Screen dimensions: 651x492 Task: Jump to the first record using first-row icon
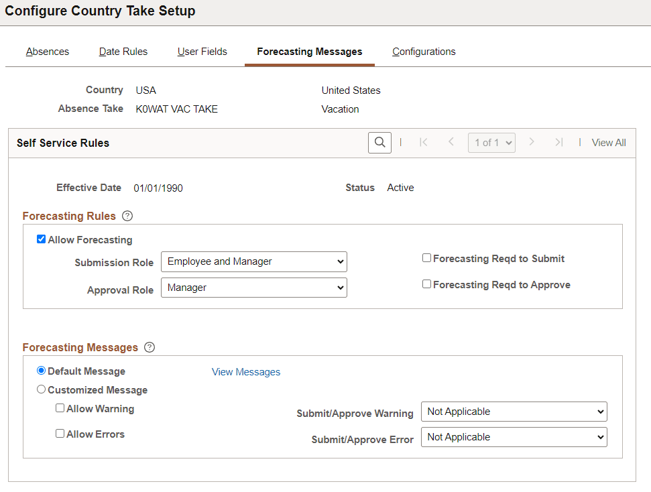(424, 142)
